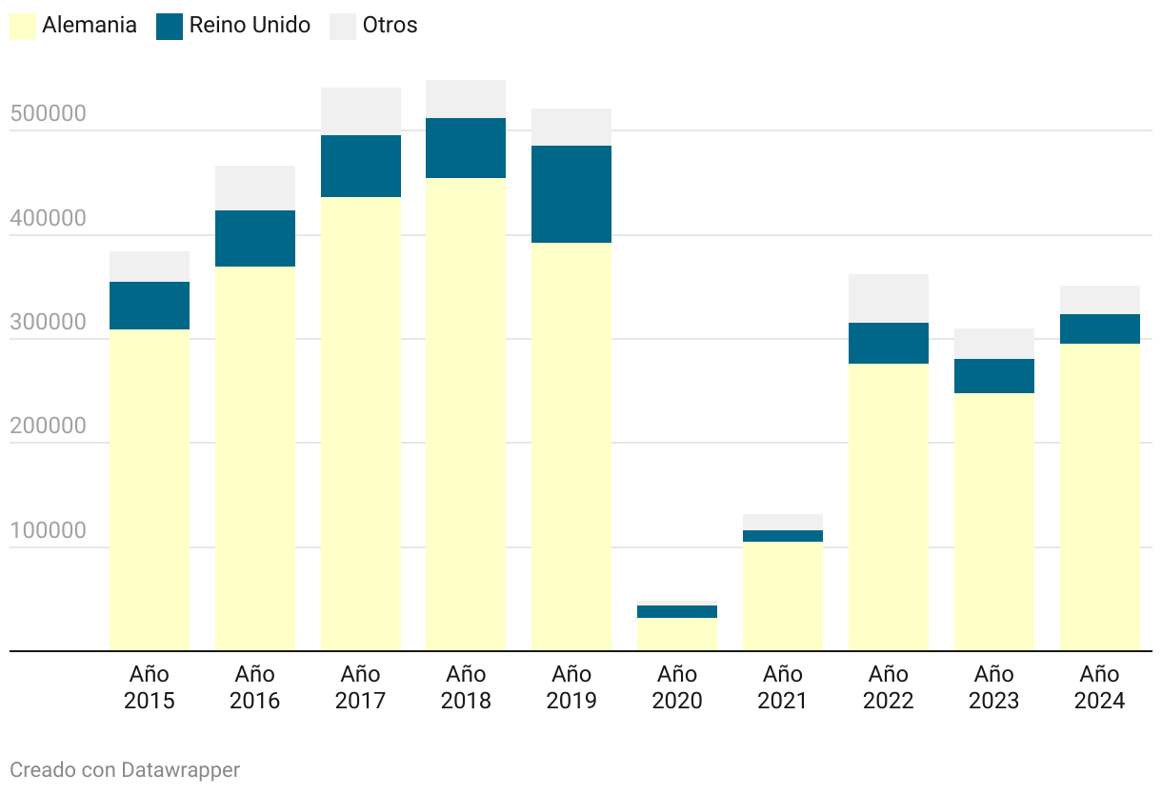Click the Año 2021 axis label
The height and width of the screenshot is (794, 1162).
[x=782, y=687]
